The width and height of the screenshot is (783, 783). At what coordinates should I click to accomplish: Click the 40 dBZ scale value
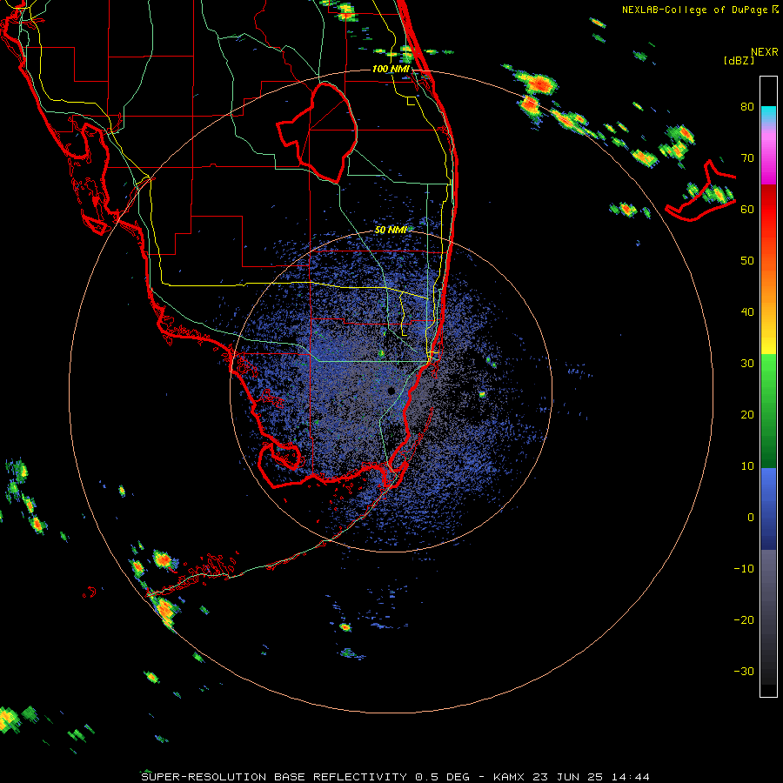[x=747, y=312]
